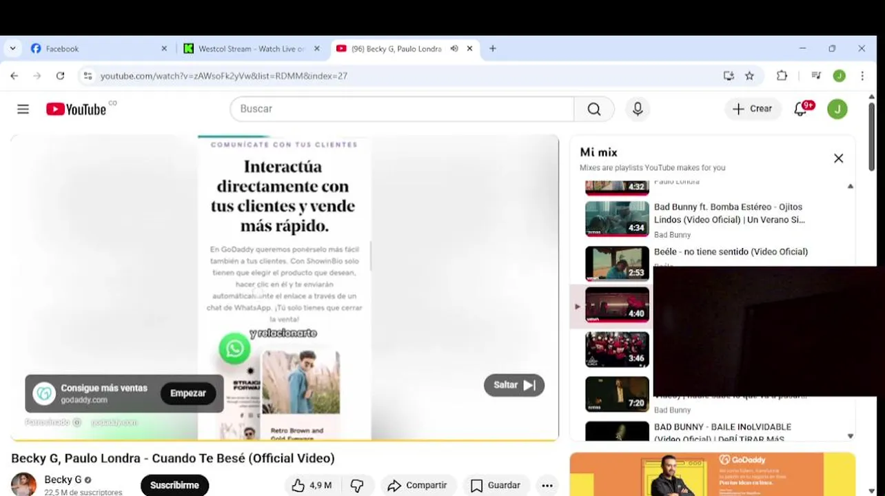Start voice search with microphone icon
Screen dimensions: 885x496
pyautogui.click(x=638, y=109)
